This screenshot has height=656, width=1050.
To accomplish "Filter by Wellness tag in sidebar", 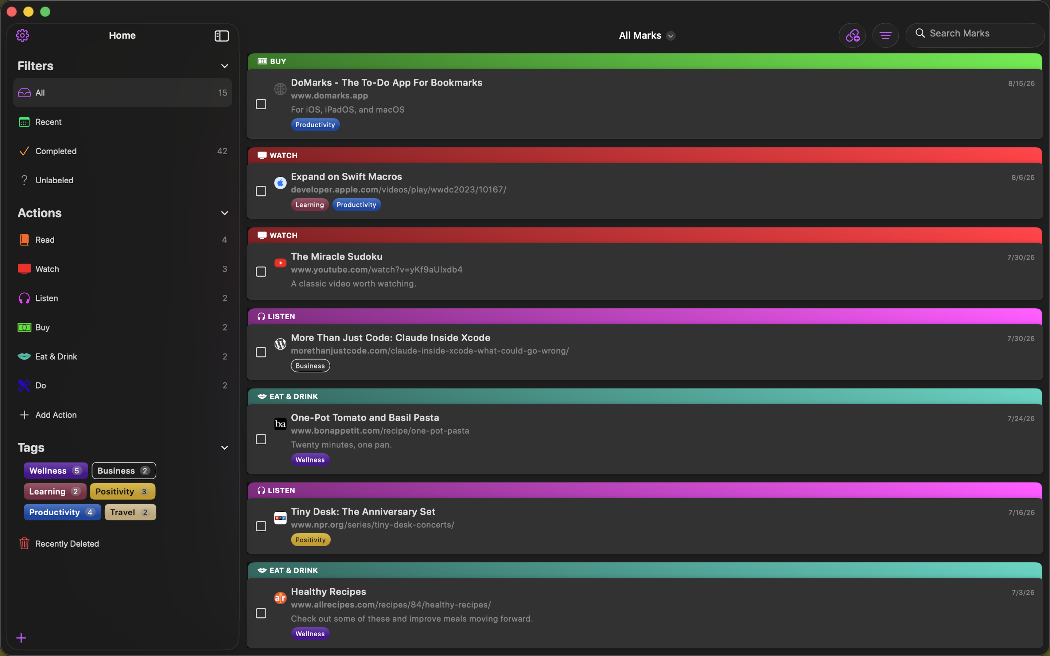I will click(55, 471).
